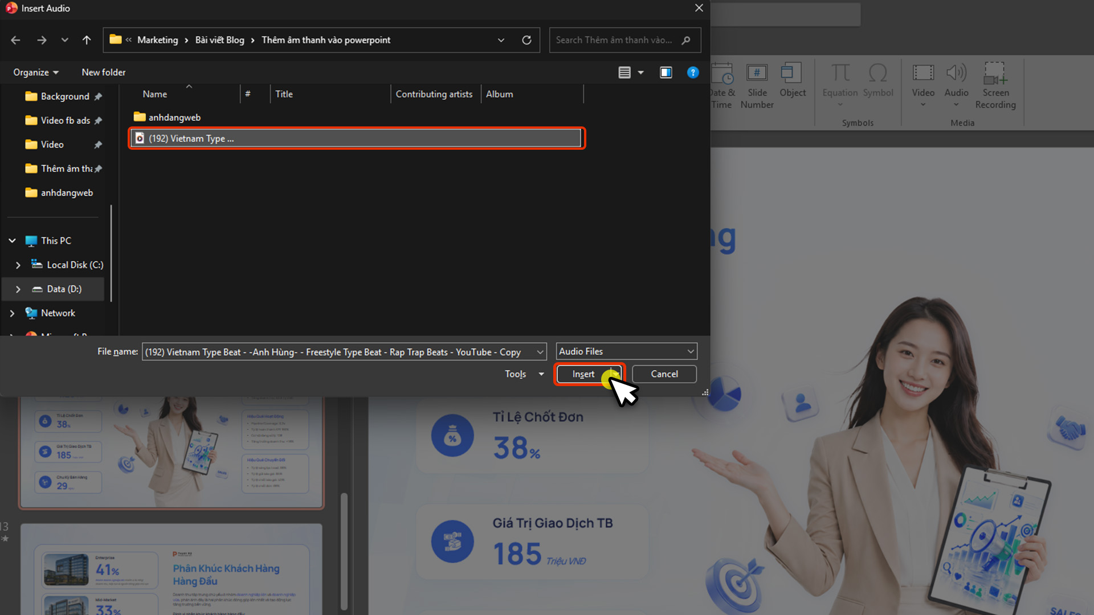Show the preview pane icon
This screenshot has height=615, width=1094.
tap(666, 72)
